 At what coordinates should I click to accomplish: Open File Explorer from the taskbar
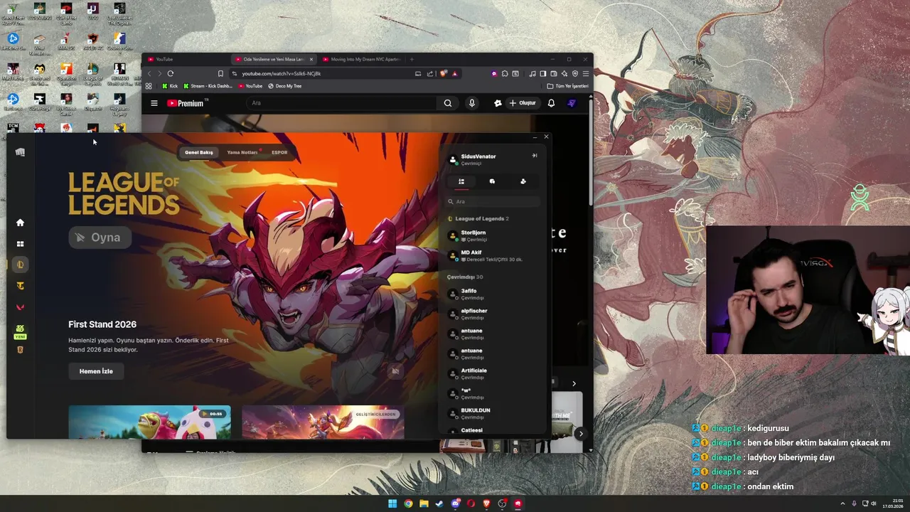coord(424,503)
